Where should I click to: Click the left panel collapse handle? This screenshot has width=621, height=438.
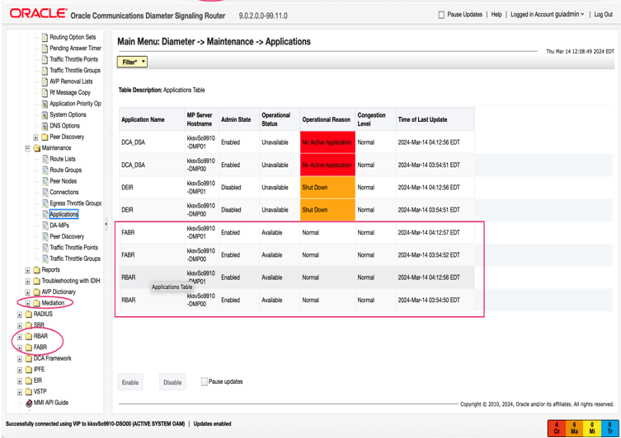(106, 224)
